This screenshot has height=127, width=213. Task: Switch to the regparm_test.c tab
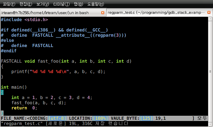point(156,13)
